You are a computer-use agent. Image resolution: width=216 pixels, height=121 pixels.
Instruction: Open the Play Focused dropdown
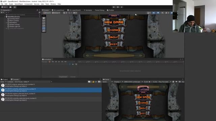pos(165,82)
